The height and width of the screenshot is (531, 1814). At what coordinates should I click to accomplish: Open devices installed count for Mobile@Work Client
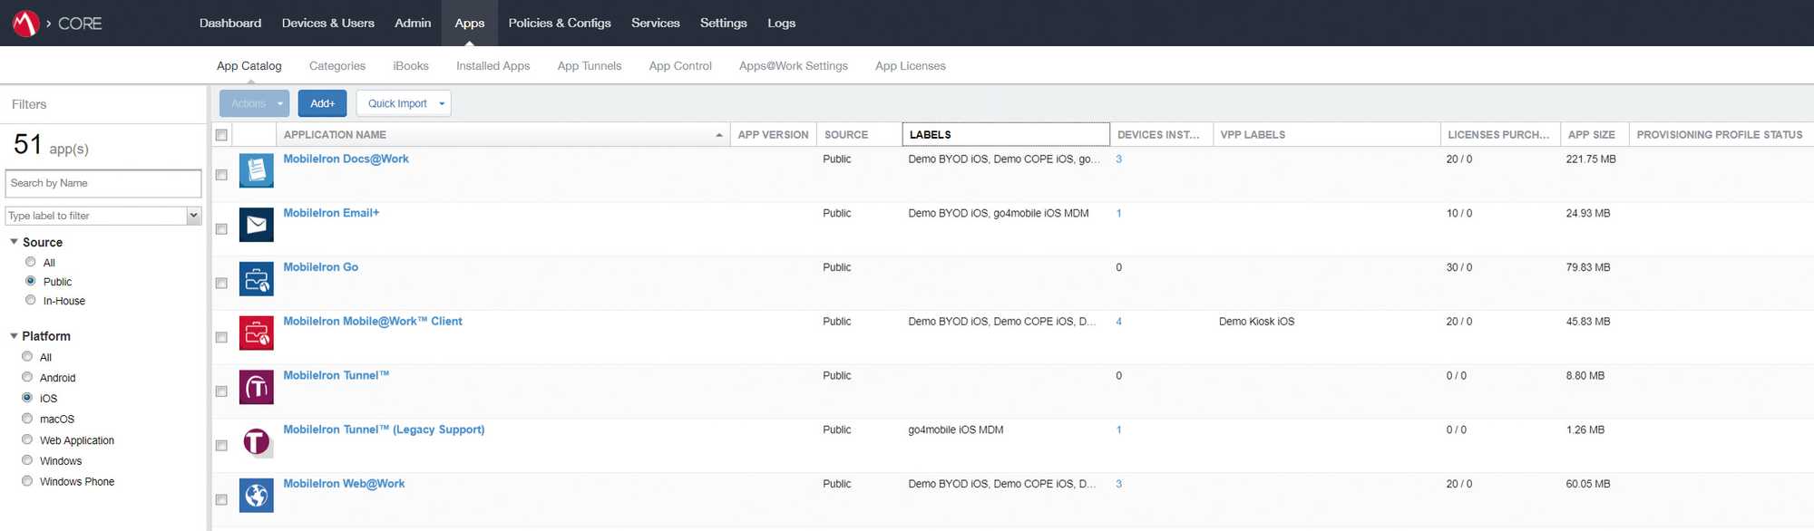tap(1119, 322)
